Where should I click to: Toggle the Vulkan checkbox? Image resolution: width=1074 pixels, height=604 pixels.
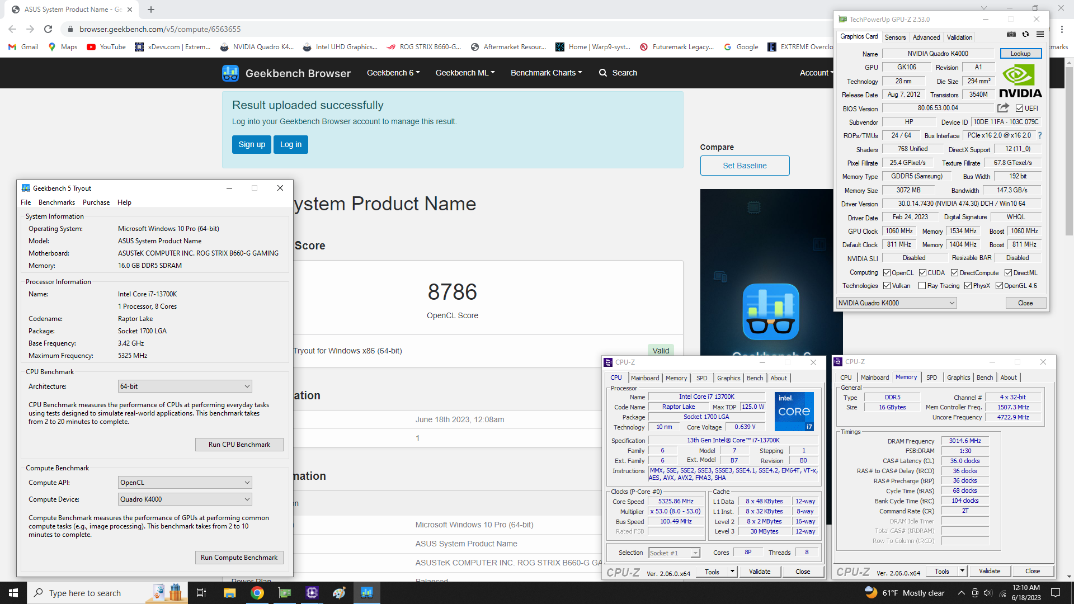pyautogui.click(x=887, y=286)
